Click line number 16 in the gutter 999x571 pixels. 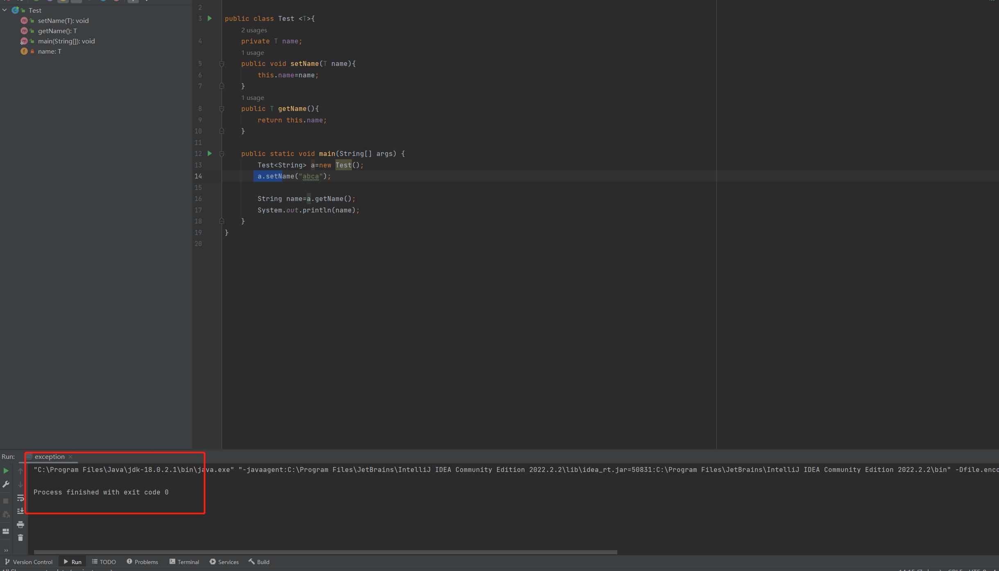coord(198,199)
